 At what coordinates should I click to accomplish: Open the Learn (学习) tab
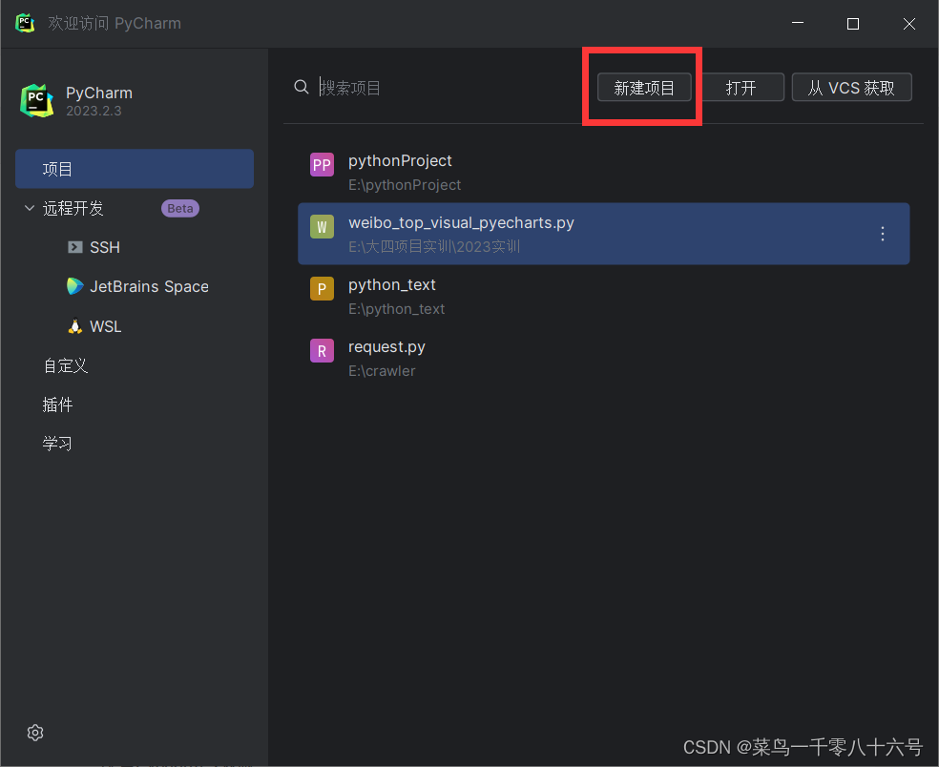coord(57,444)
